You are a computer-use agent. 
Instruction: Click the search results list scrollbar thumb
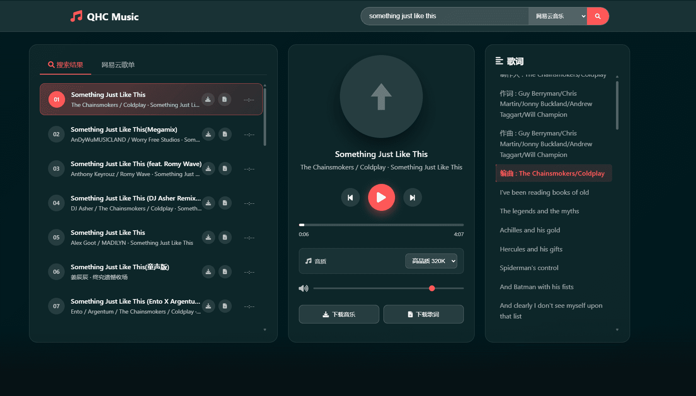coord(265,116)
